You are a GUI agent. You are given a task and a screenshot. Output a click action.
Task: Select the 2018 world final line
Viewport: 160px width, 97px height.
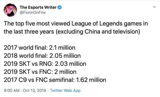[x=42, y=56]
